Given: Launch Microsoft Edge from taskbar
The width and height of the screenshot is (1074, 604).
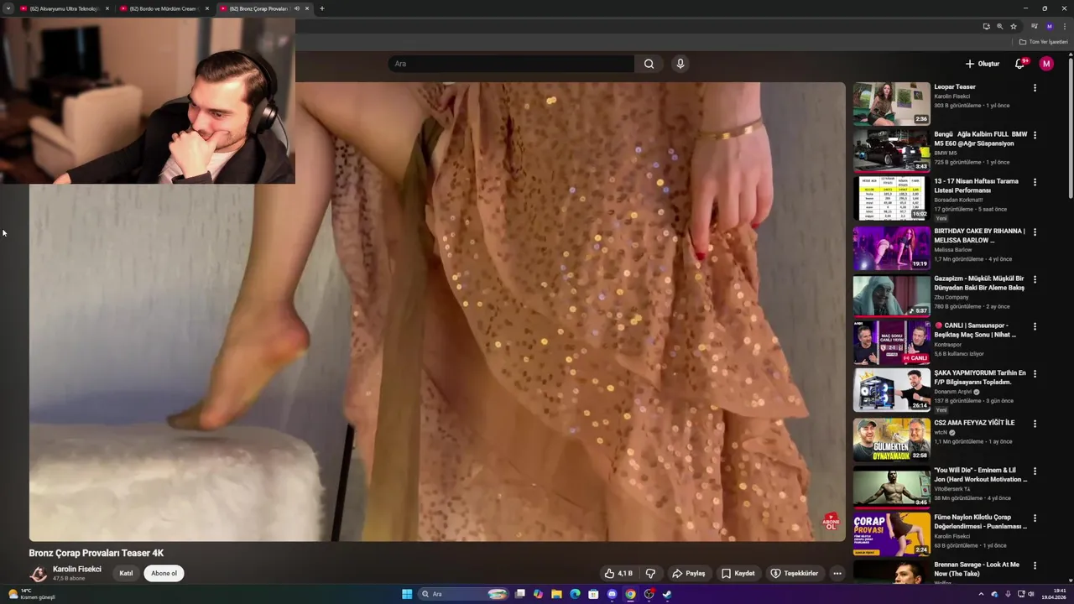Looking at the screenshot, I should [575, 594].
